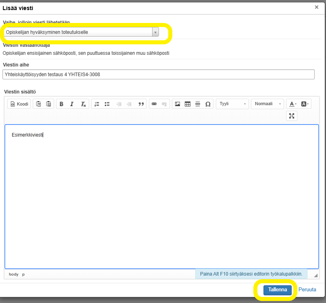Open the Normaali paragraph format dropdown

tap(267, 104)
